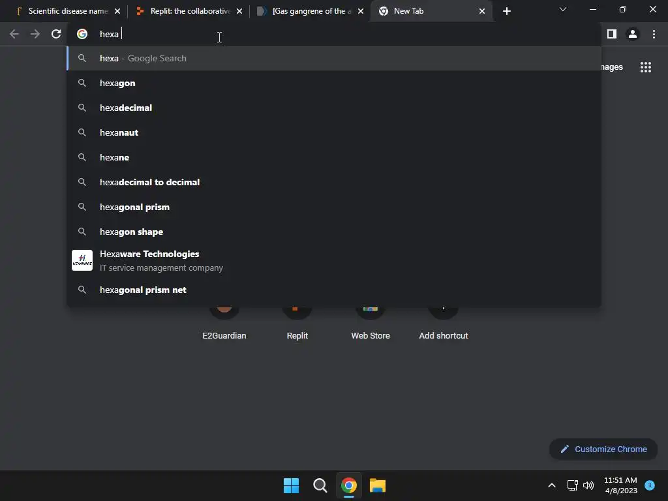The height and width of the screenshot is (501, 668).
Task: Click search icon beside 'hexagon' suggestion
Action: 82,83
